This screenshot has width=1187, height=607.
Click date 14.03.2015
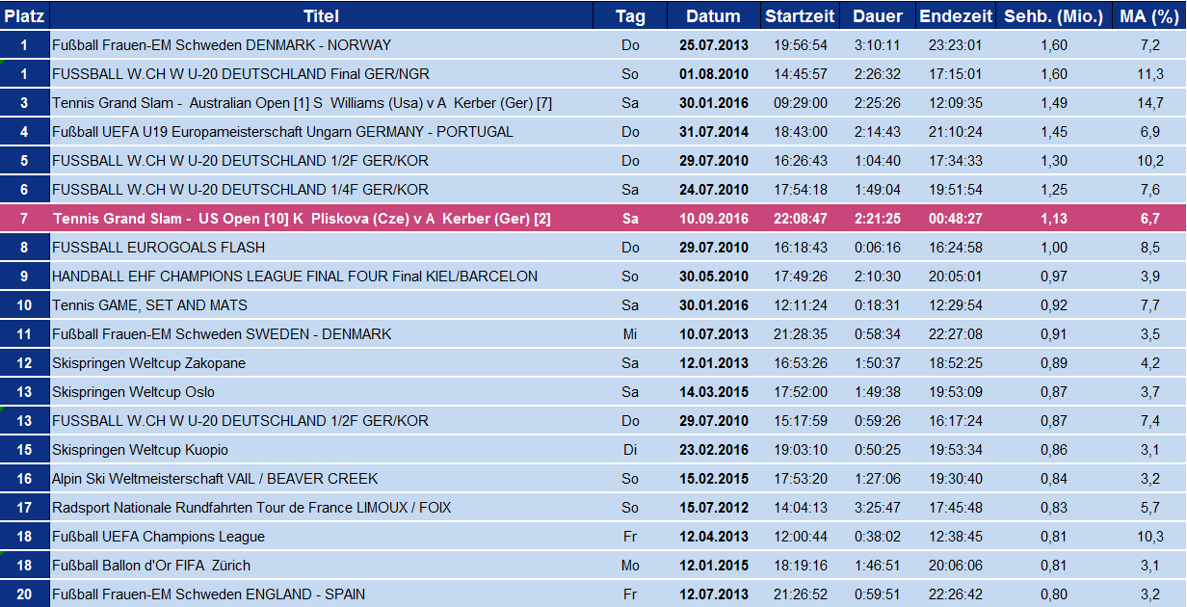713,392
